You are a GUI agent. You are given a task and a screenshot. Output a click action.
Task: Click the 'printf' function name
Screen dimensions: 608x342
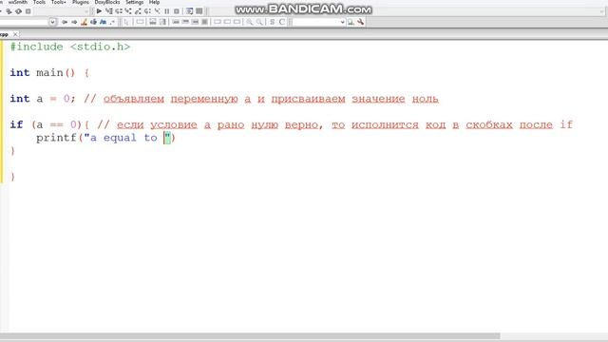(x=56, y=138)
